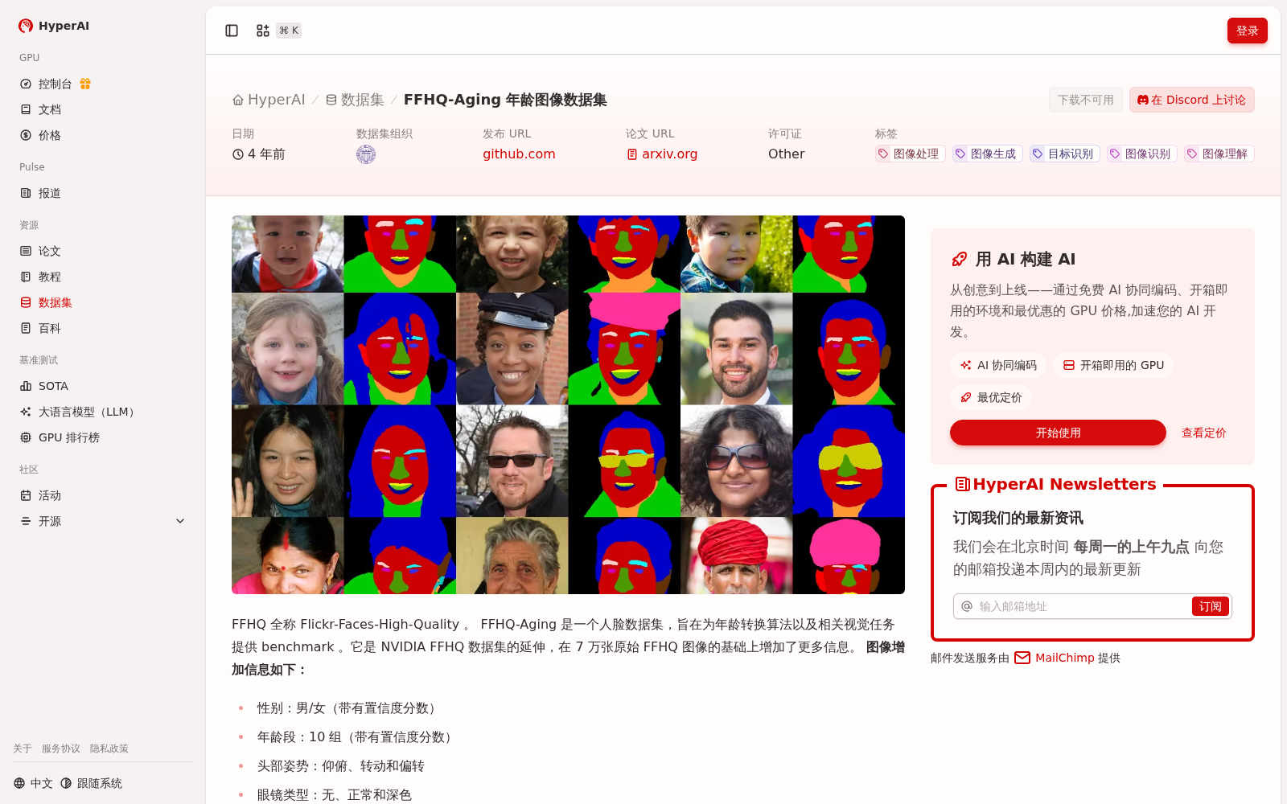Click the HyperAI logo in sidebar
The width and height of the screenshot is (1287, 804).
(x=54, y=26)
